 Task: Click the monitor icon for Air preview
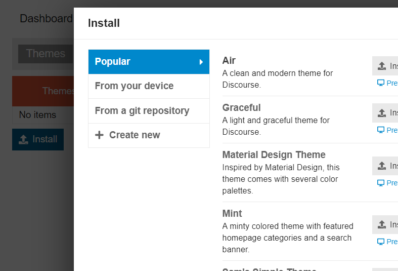click(381, 83)
